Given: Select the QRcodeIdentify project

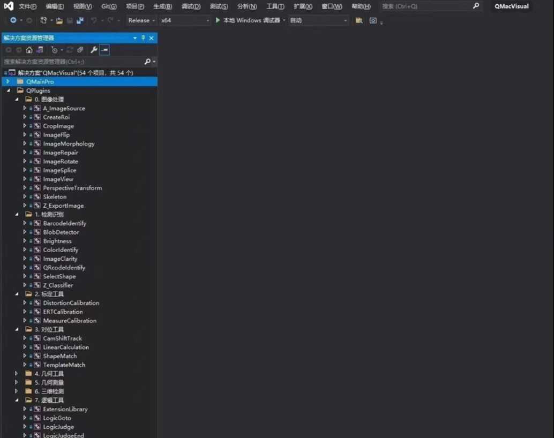Looking at the screenshot, I should pos(64,267).
